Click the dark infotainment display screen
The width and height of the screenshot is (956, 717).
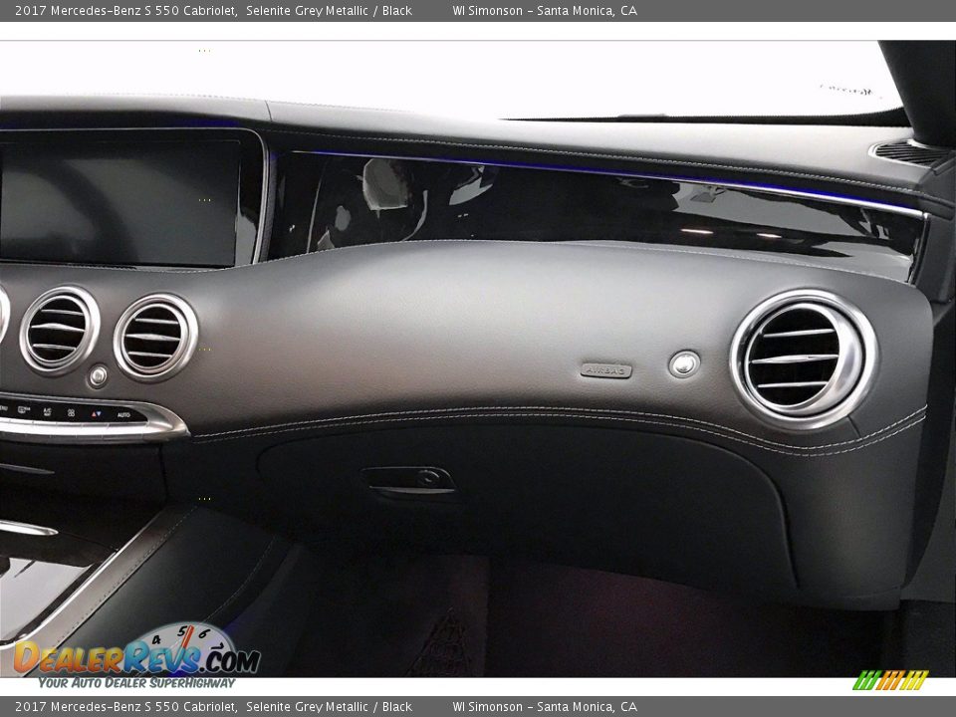(x=120, y=202)
